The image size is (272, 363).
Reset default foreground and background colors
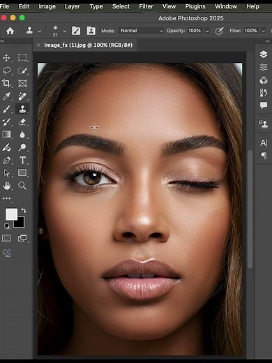pyautogui.click(x=7, y=226)
